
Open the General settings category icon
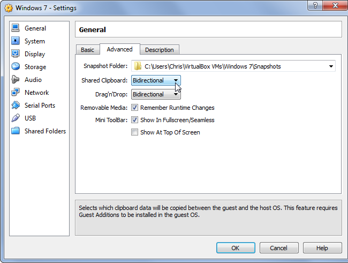pyautogui.click(x=16, y=28)
